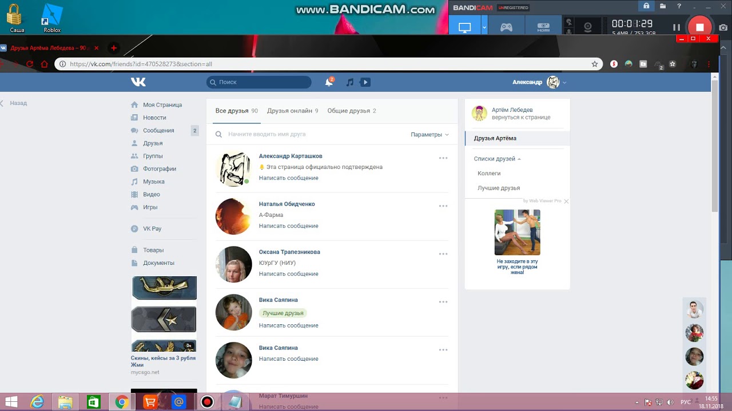Click VK search field Поиск
This screenshot has height=411, width=732.
tap(259, 82)
